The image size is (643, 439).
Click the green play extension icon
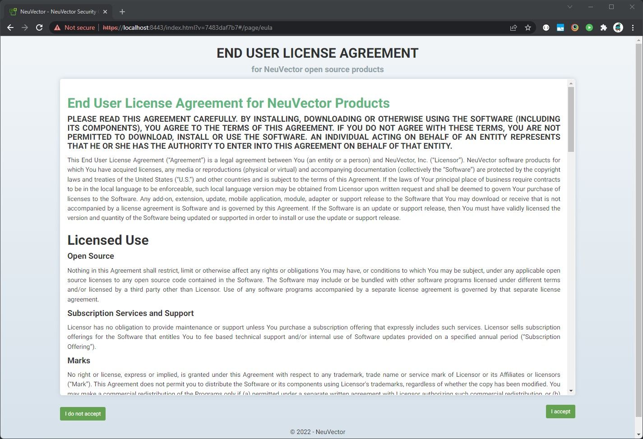click(x=589, y=27)
